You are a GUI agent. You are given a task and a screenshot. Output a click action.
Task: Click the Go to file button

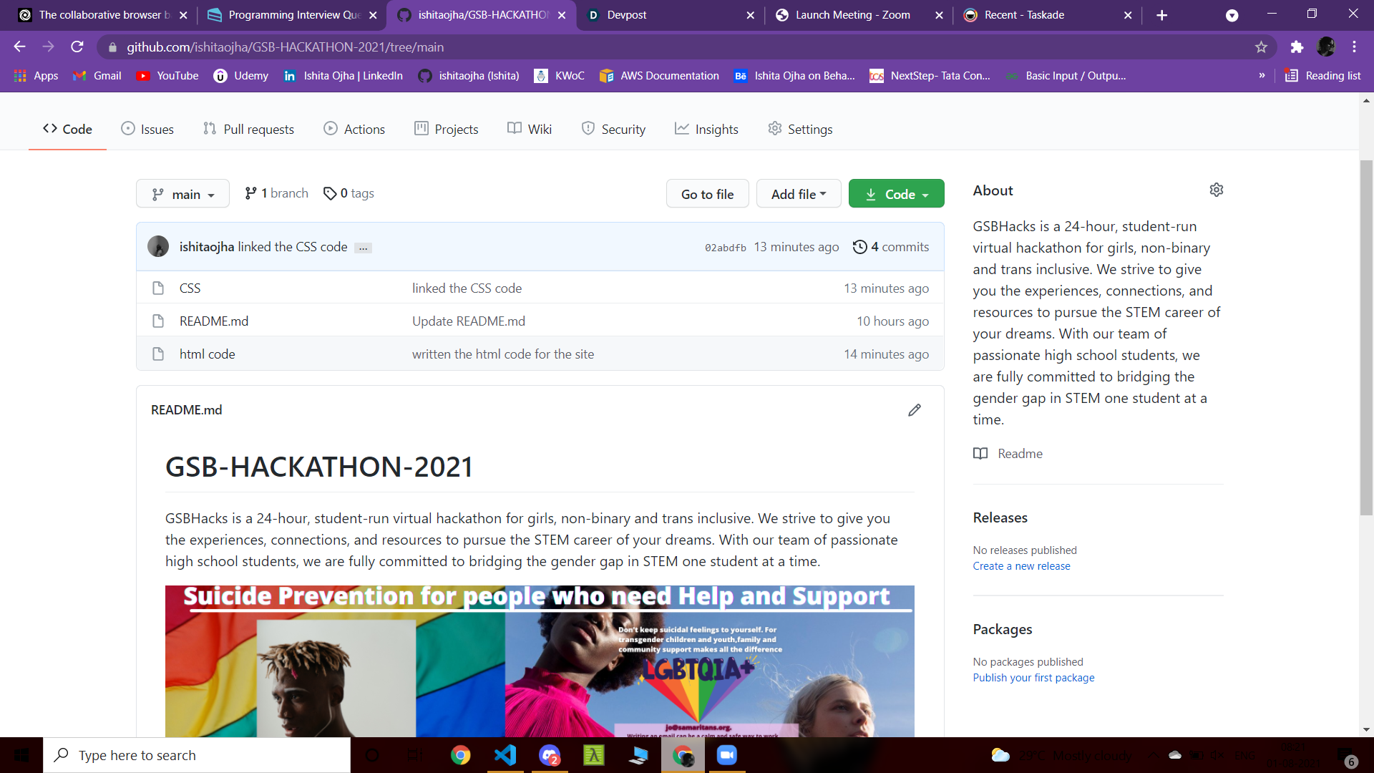(707, 194)
